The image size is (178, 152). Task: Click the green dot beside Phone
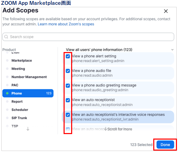pos(7,93)
